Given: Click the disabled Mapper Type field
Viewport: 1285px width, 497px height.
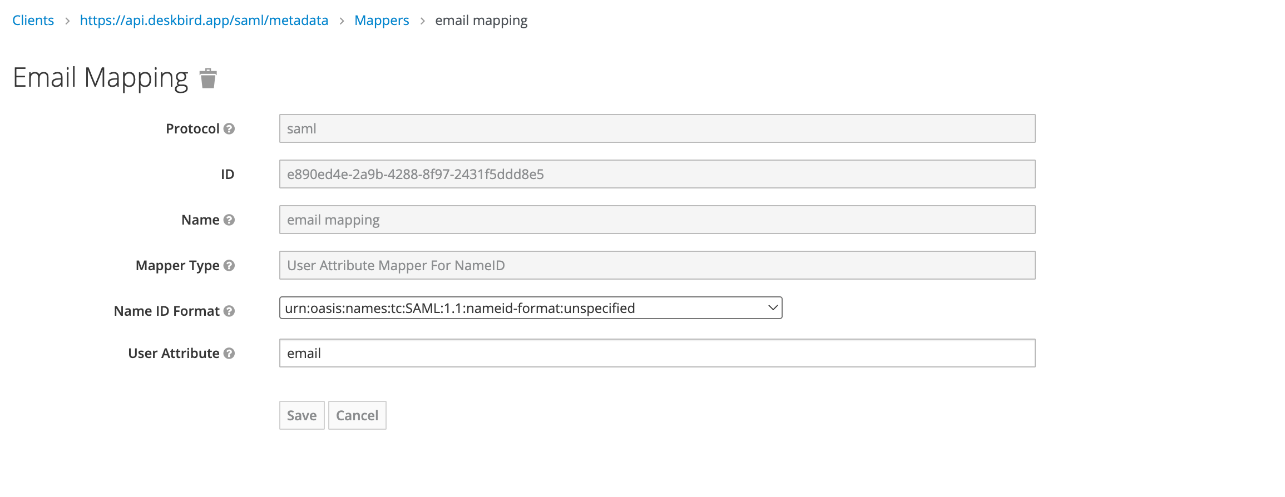Looking at the screenshot, I should (x=657, y=266).
